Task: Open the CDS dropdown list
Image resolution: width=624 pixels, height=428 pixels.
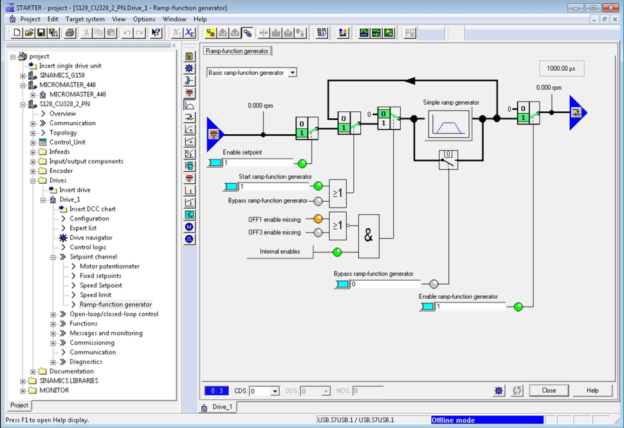Action: pyautogui.click(x=275, y=391)
